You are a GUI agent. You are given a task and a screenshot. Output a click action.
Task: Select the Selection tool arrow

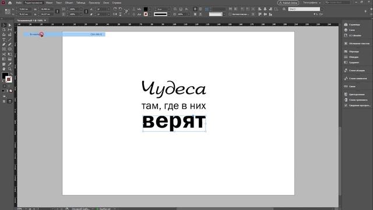pyautogui.click(x=4, y=25)
